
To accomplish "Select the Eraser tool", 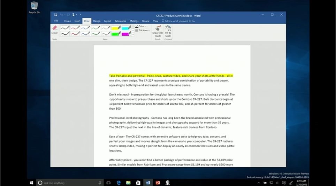I will [x=54, y=29].
